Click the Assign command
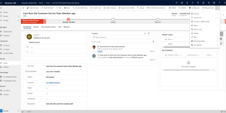The height and width of the screenshot is (113, 226). (x=140, y=8)
